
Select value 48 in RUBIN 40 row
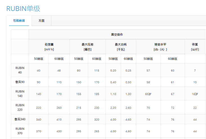59,71
